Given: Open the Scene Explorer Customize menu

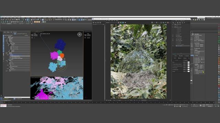Looking at the screenshot, I should [x=15, y=32].
